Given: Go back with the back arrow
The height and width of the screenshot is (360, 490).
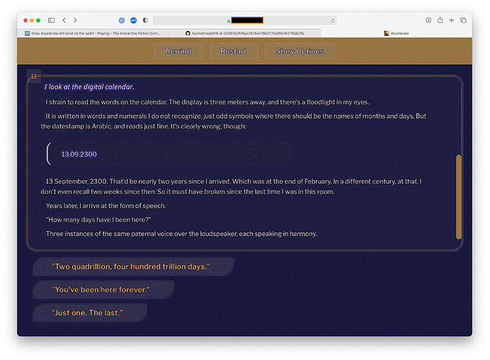Looking at the screenshot, I should [64, 20].
